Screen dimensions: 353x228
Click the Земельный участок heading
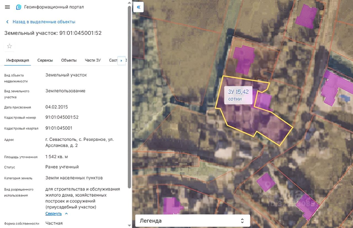(53, 33)
